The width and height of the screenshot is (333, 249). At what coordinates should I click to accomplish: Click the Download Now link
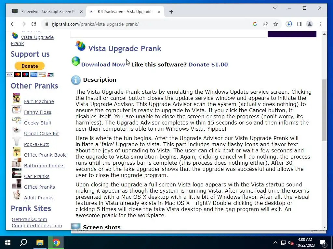coord(103,65)
